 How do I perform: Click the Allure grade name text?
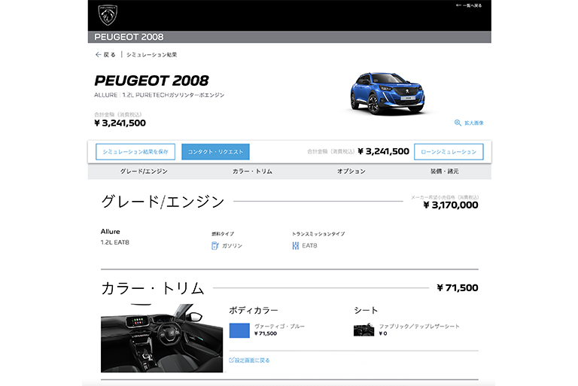pyautogui.click(x=110, y=232)
